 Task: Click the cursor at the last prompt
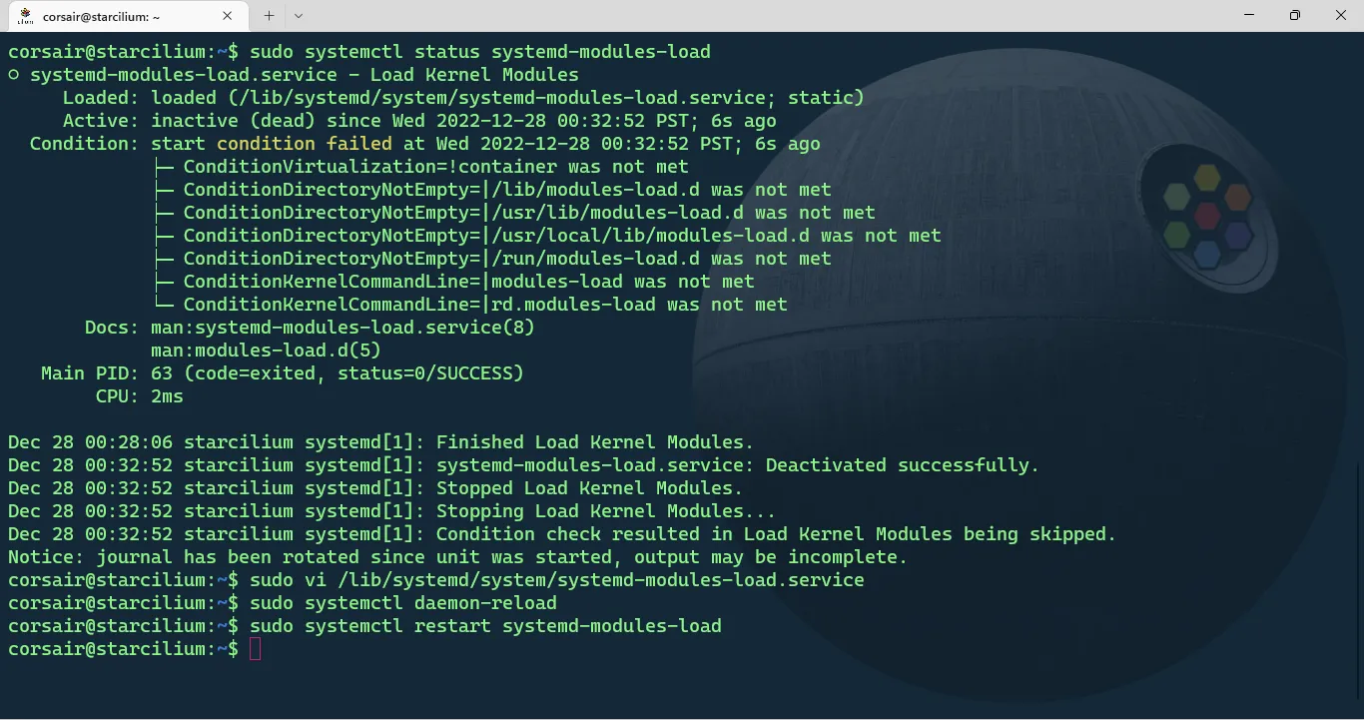255,649
